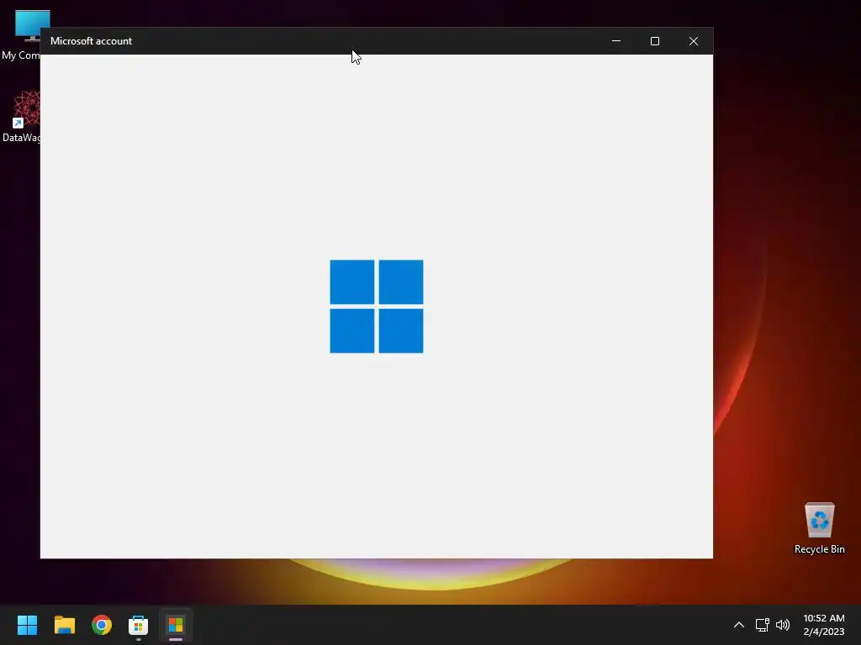Click the blue Windows logo
The width and height of the screenshot is (861, 645).
click(377, 307)
